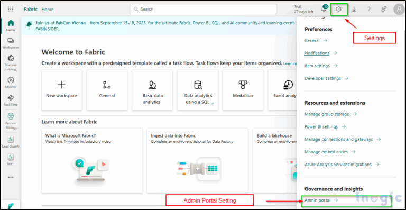Select Data analytics using a SQL card
The width and height of the screenshot is (406, 210).
[198, 90]
